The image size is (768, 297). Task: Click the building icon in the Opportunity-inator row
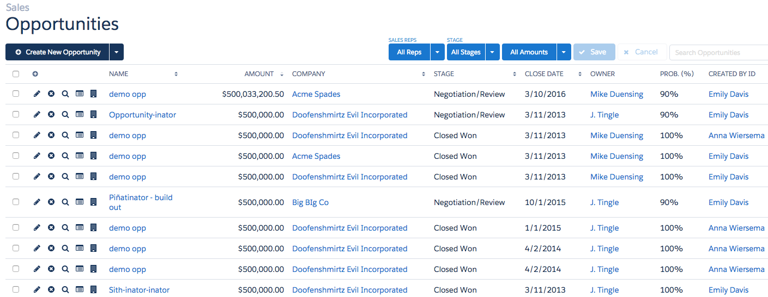(93, 115)
